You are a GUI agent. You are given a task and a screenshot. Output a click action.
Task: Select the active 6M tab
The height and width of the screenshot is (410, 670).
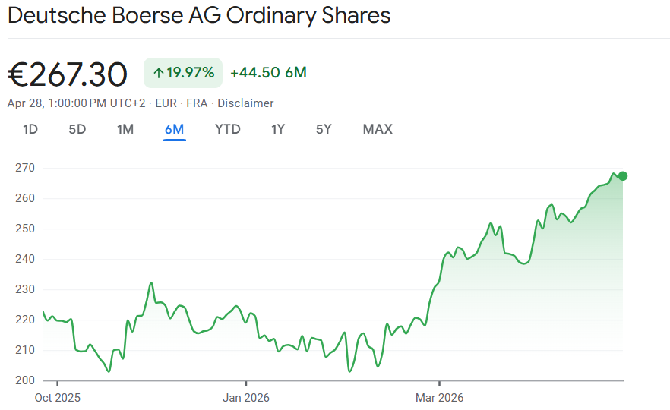tap(175, 129)
